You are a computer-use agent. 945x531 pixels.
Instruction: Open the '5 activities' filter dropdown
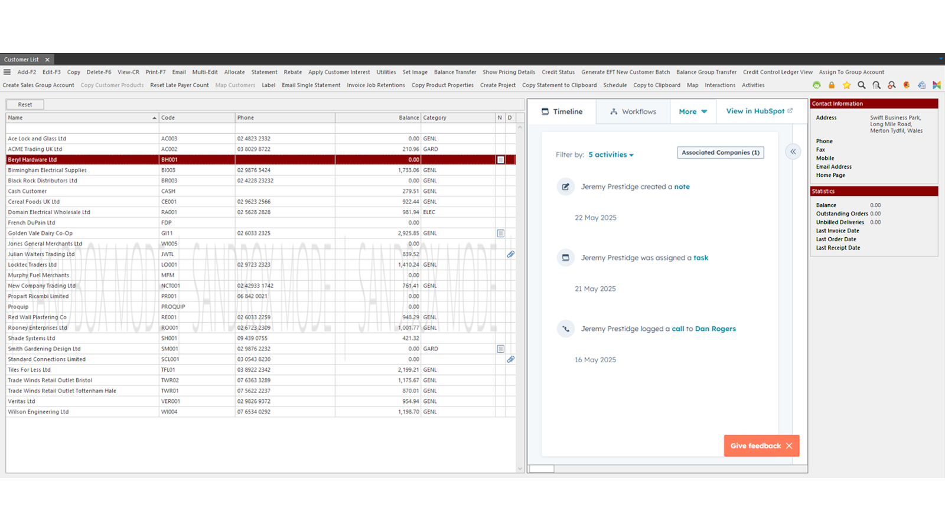610,154
